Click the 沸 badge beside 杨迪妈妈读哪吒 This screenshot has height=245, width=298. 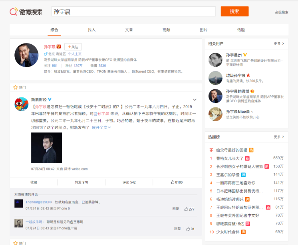tap(247, 199)
